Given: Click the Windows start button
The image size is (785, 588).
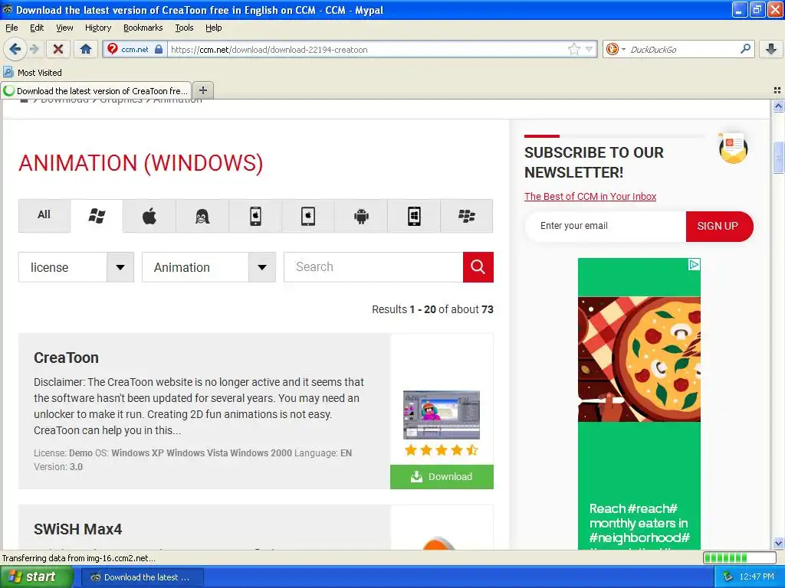Looking at the screenshot, I should click(35, 577).
